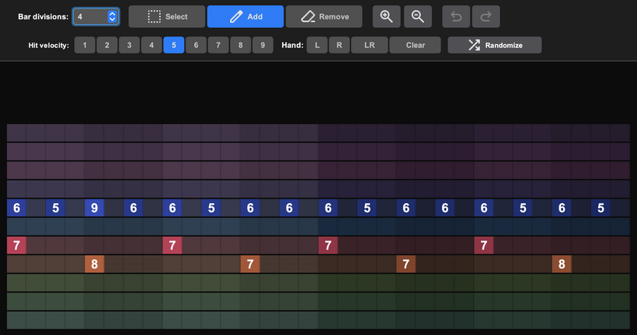Zoom in on the grid
This screenshot has width=637, height=335.
(386, 16)
